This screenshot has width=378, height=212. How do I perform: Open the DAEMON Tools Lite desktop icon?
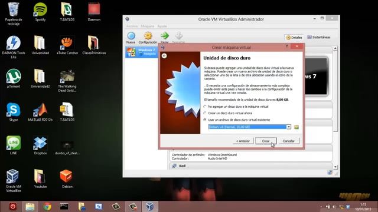click(x=14, y=47)
